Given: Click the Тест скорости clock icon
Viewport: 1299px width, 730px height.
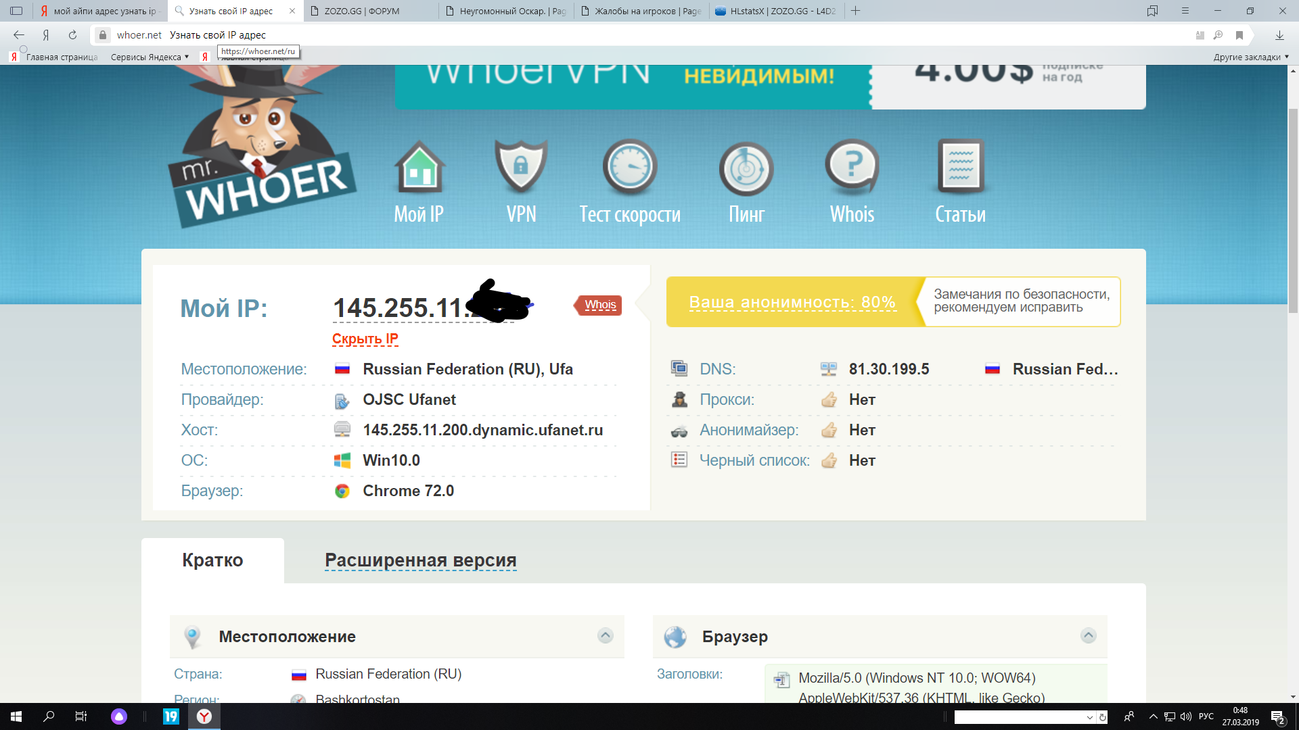Looking at the screenshot, I should pyautogui.click(x=630, y=167).
